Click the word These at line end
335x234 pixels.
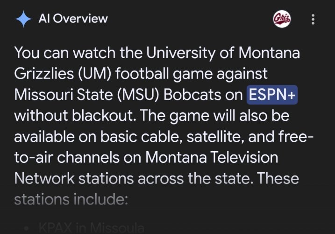click(278, 179)
